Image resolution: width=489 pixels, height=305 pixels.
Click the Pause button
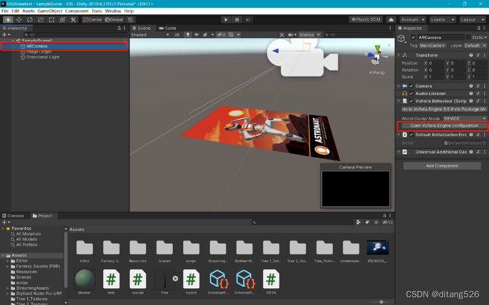coord(237,20)
